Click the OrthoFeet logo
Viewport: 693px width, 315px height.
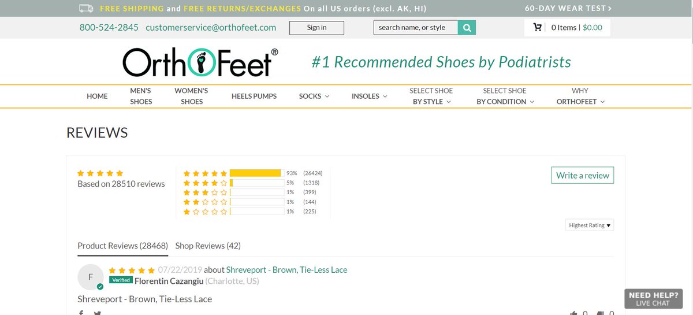[200, 62]
